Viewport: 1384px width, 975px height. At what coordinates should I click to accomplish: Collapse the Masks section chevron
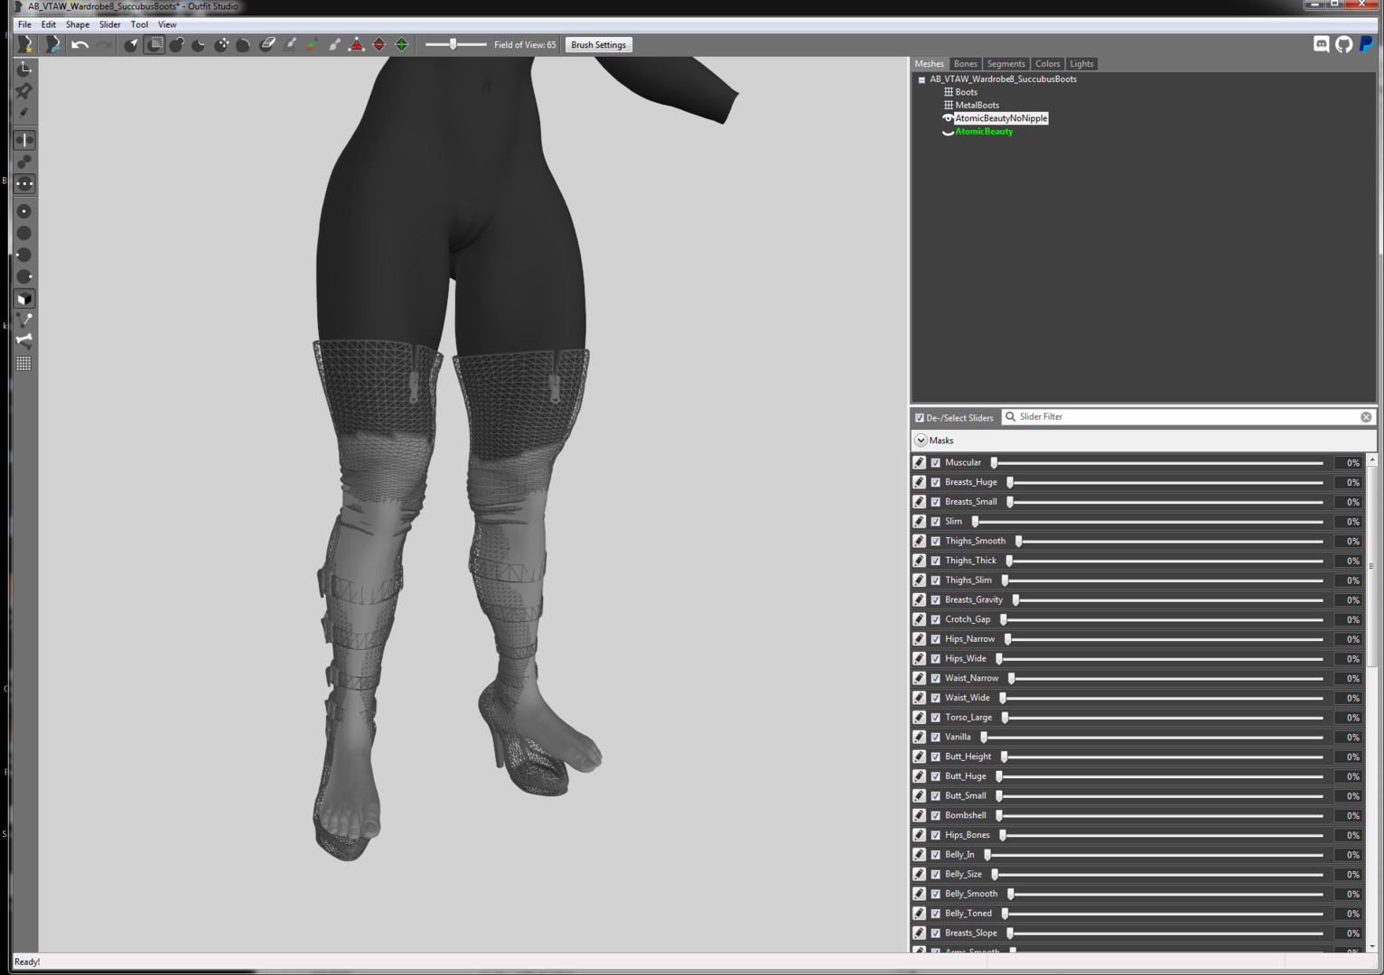pyautogui.click(x=921, y=441)
